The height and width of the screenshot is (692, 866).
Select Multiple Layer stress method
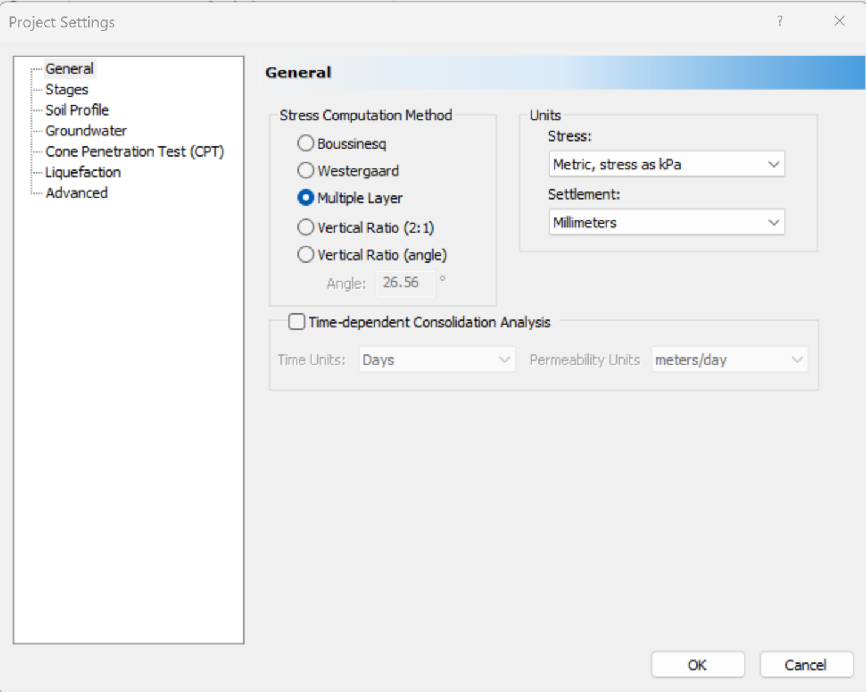306,198
